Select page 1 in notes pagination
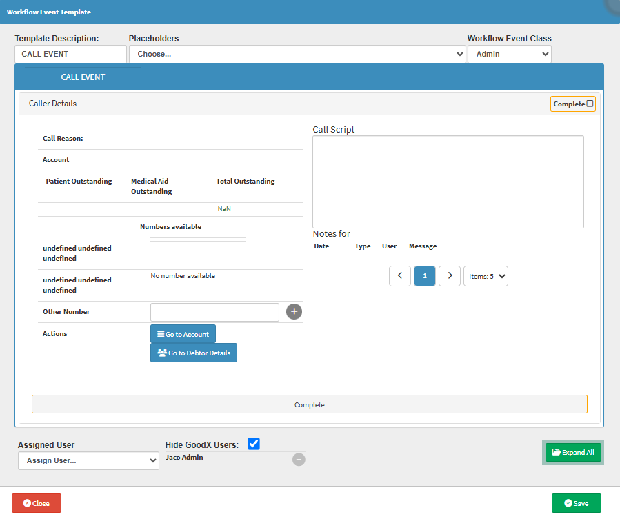This screenshot has height=519, width=620. pos(425,276)
